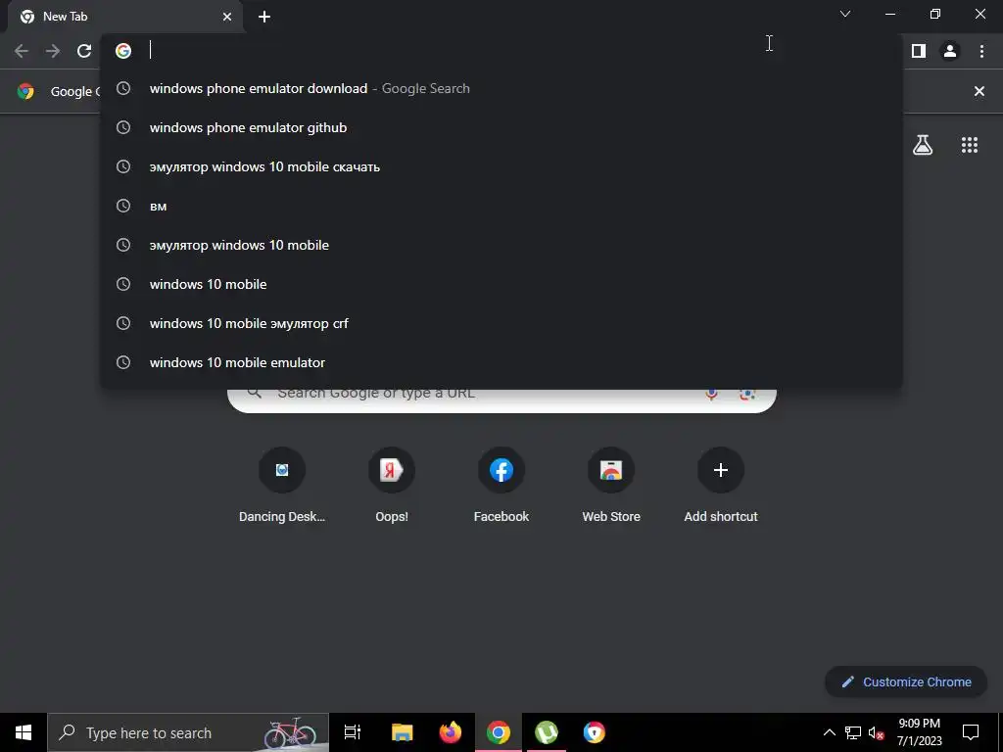The width and height of the screenshot is (1003, 752).
Task: Go forward using the forward arrow
Action: tap(53, 51)
